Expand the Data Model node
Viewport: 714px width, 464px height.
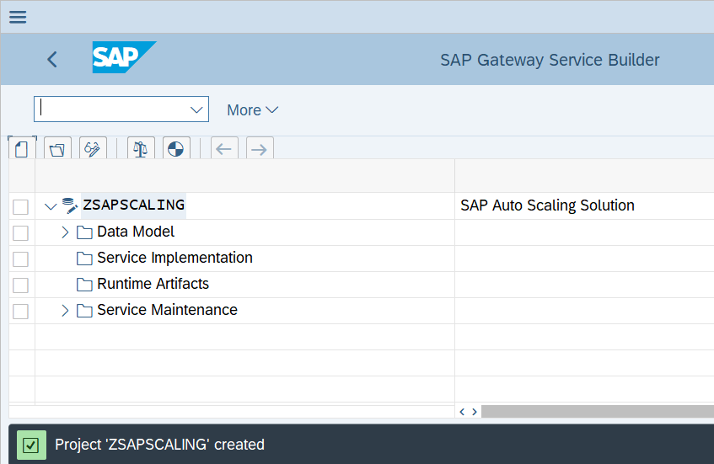coord(65,232)
